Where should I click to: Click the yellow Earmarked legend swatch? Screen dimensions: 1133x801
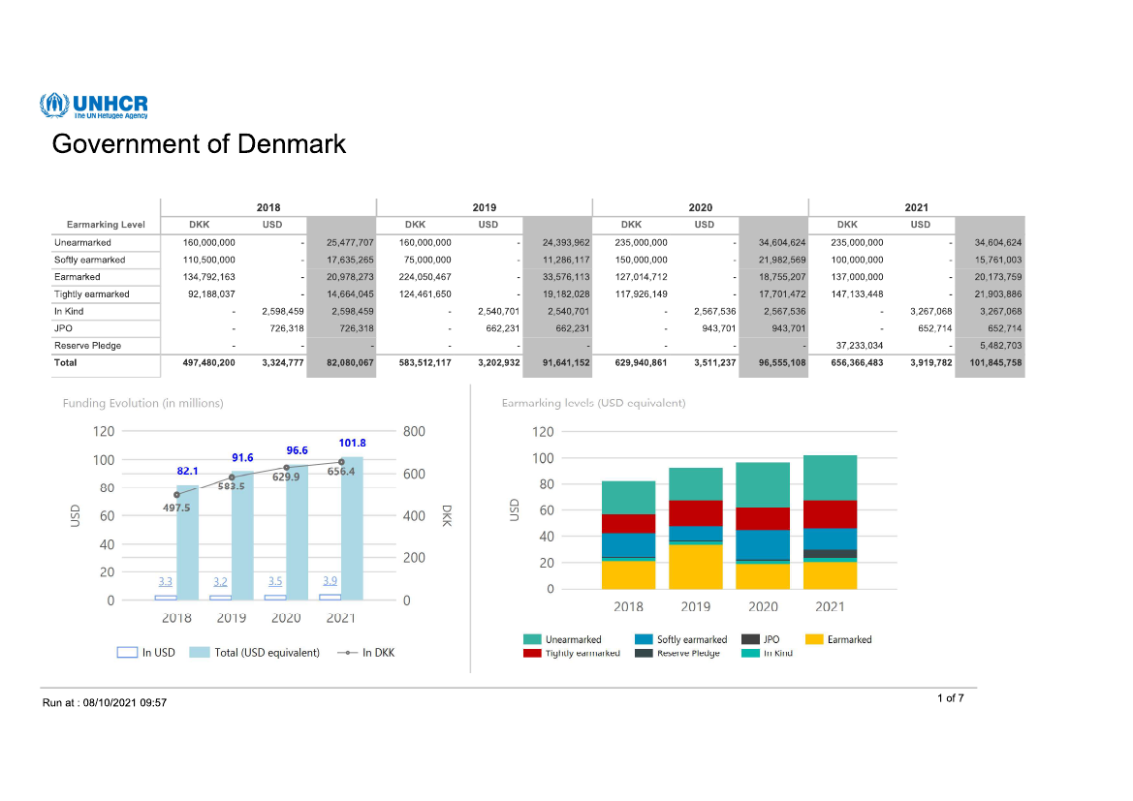(x=814, y=639)
